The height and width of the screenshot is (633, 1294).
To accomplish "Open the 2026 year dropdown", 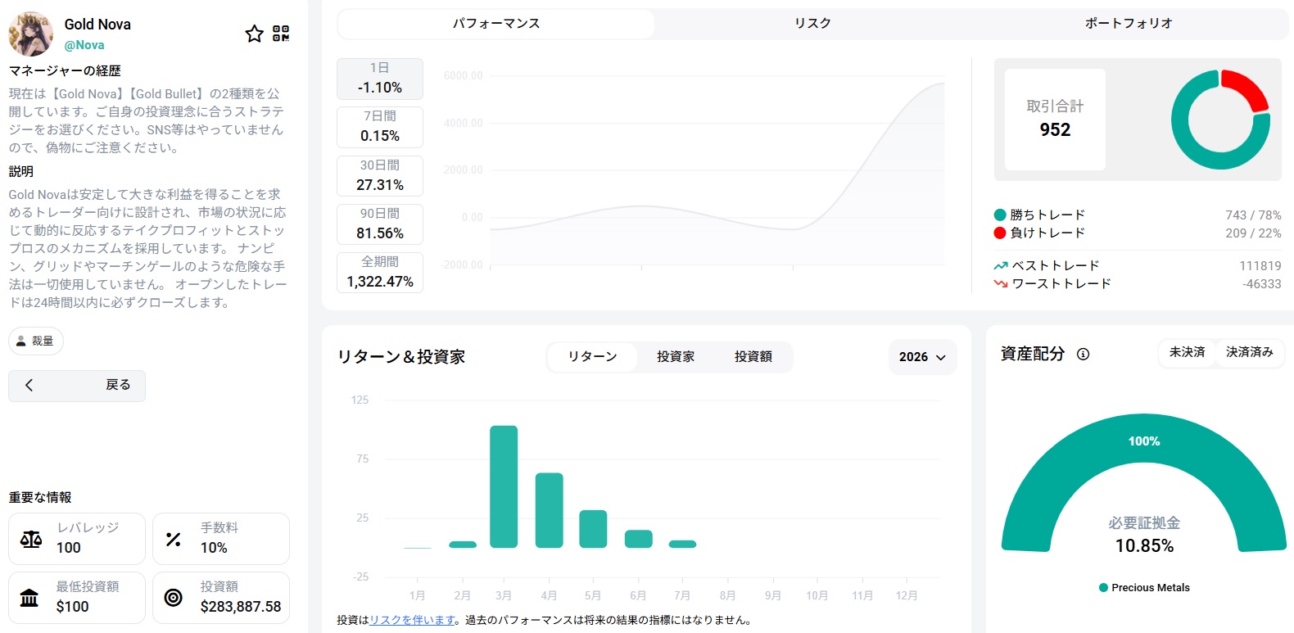I will [x=922, y=357].
